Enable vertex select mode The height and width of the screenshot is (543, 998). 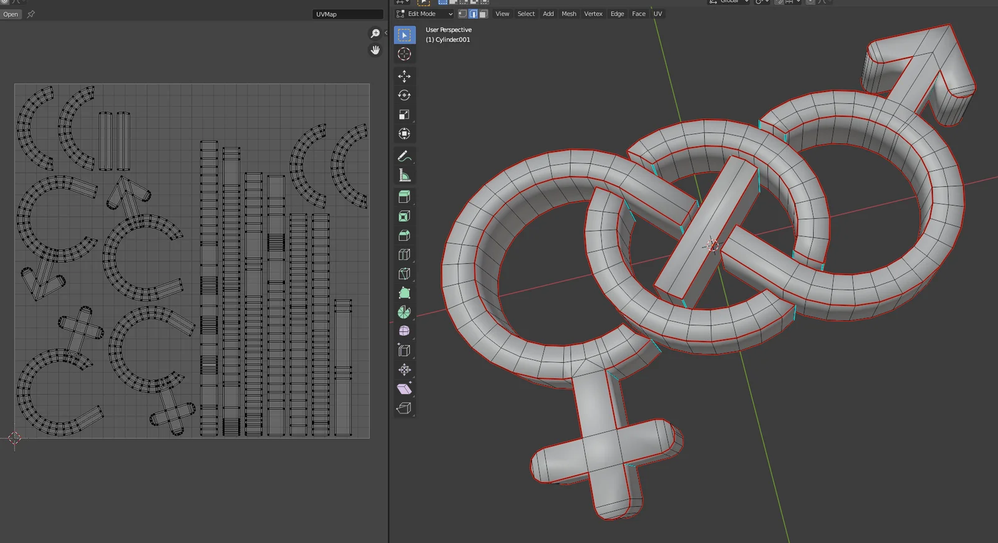[x=462, y=14]
